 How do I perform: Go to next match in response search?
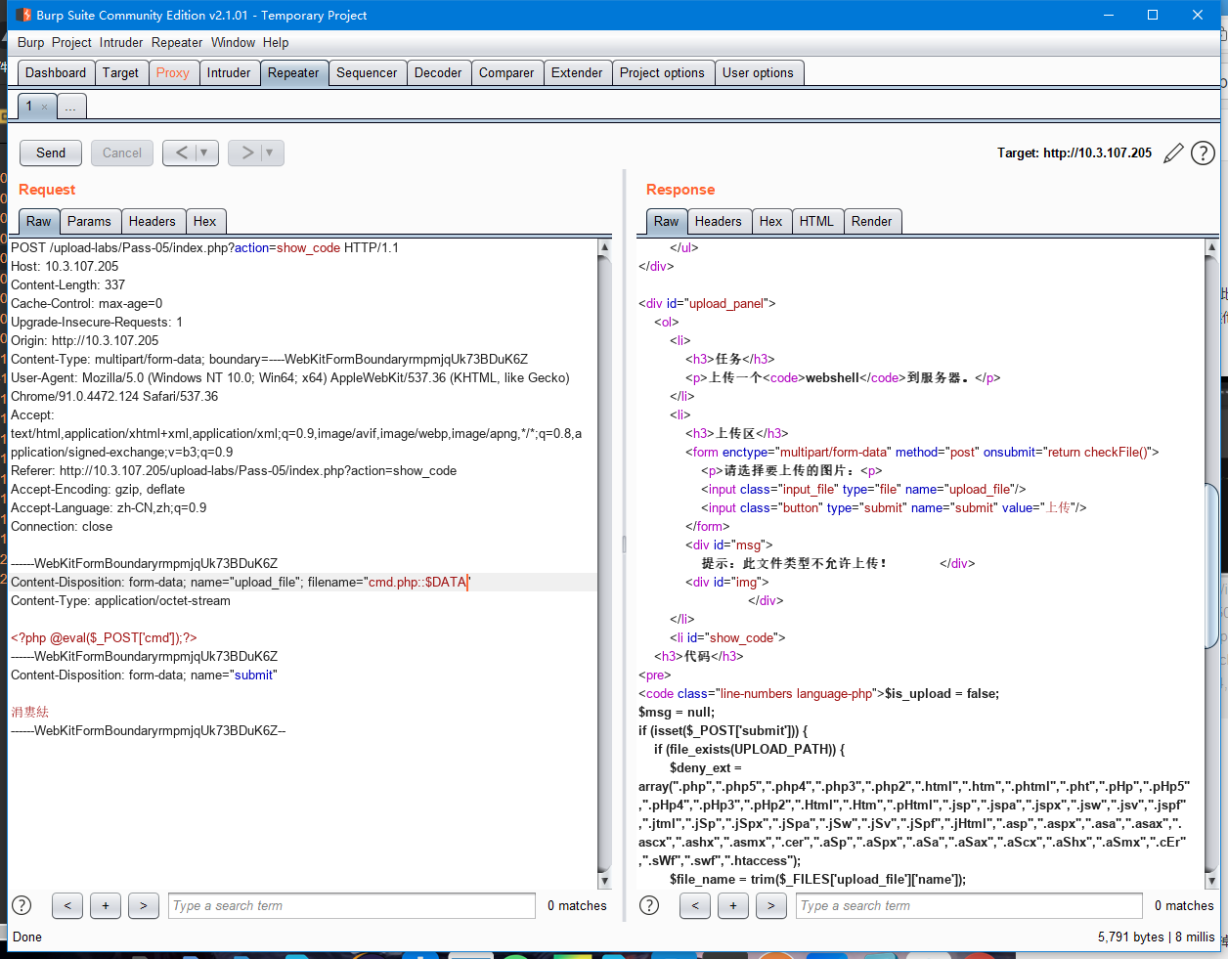(x=770, y=905)
